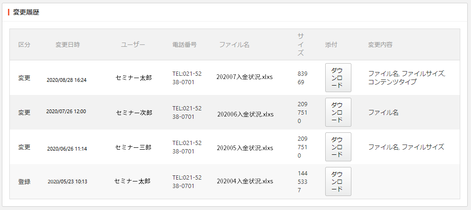Select the 変更内容 column header
This screenshot has height=210, width=471.
coord(380,45)
